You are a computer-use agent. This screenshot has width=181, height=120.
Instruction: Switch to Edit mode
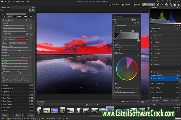pos(159,4)
